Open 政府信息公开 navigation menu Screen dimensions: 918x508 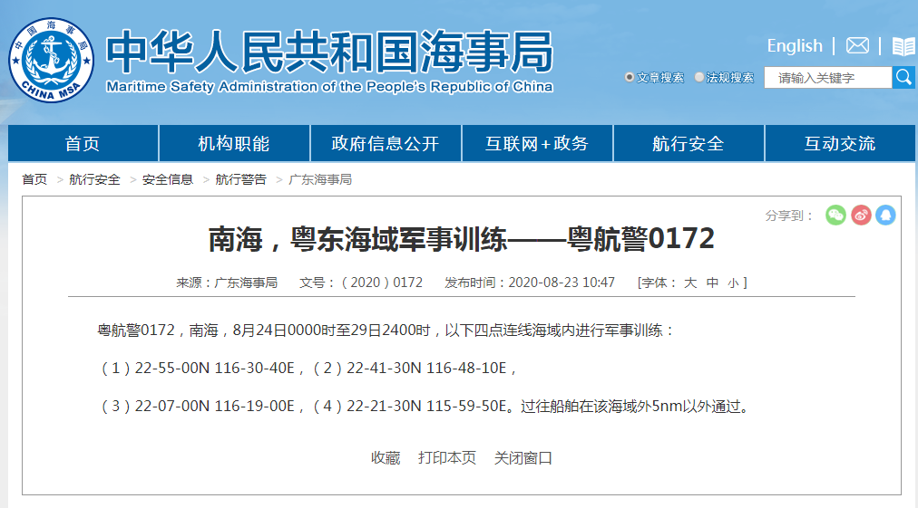[386, 143]
